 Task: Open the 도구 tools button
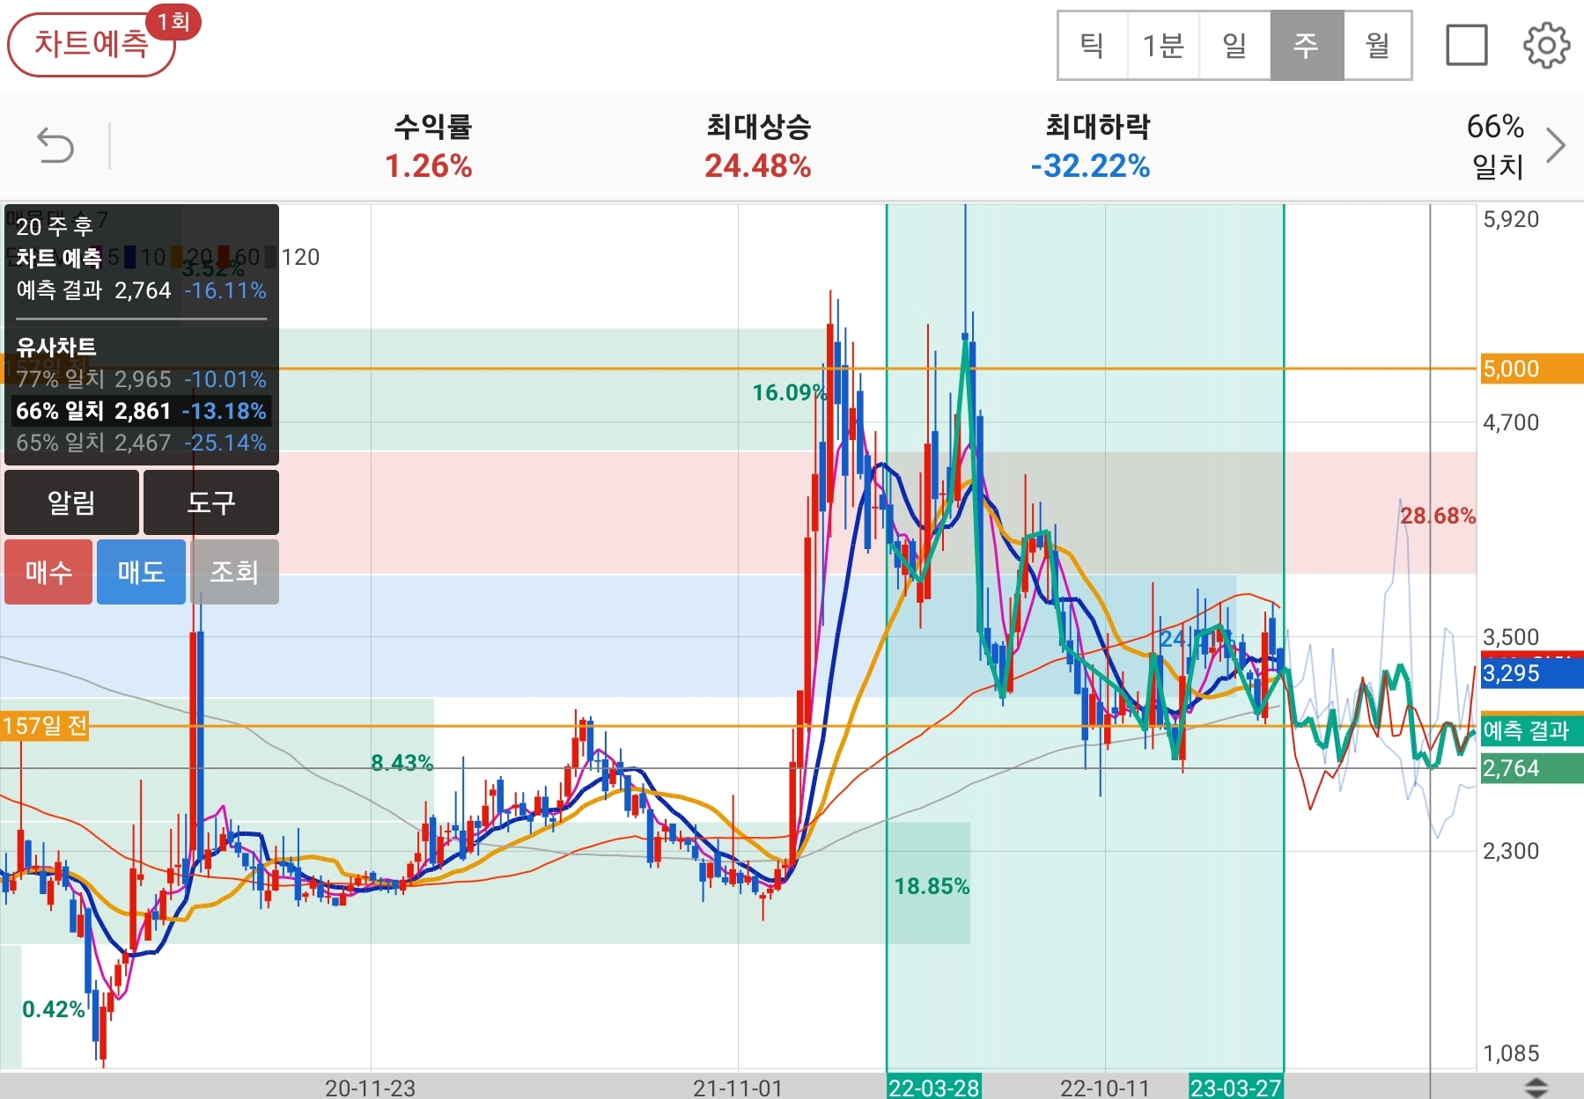(x=211, y=502)
